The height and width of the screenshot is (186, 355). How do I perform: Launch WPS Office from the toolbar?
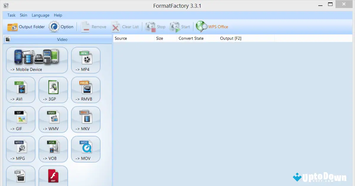[212, 27]
